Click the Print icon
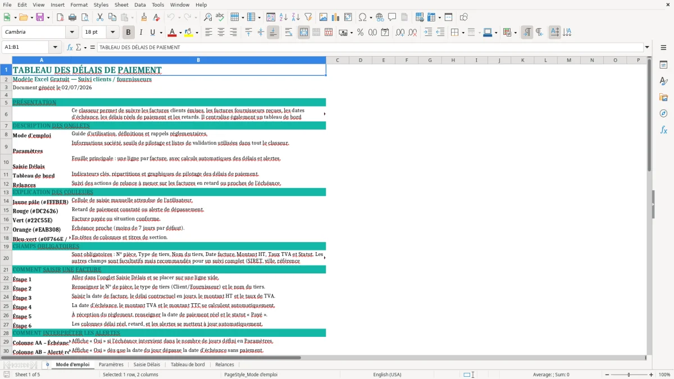This screenshot has width=674, height=379. 71,17
